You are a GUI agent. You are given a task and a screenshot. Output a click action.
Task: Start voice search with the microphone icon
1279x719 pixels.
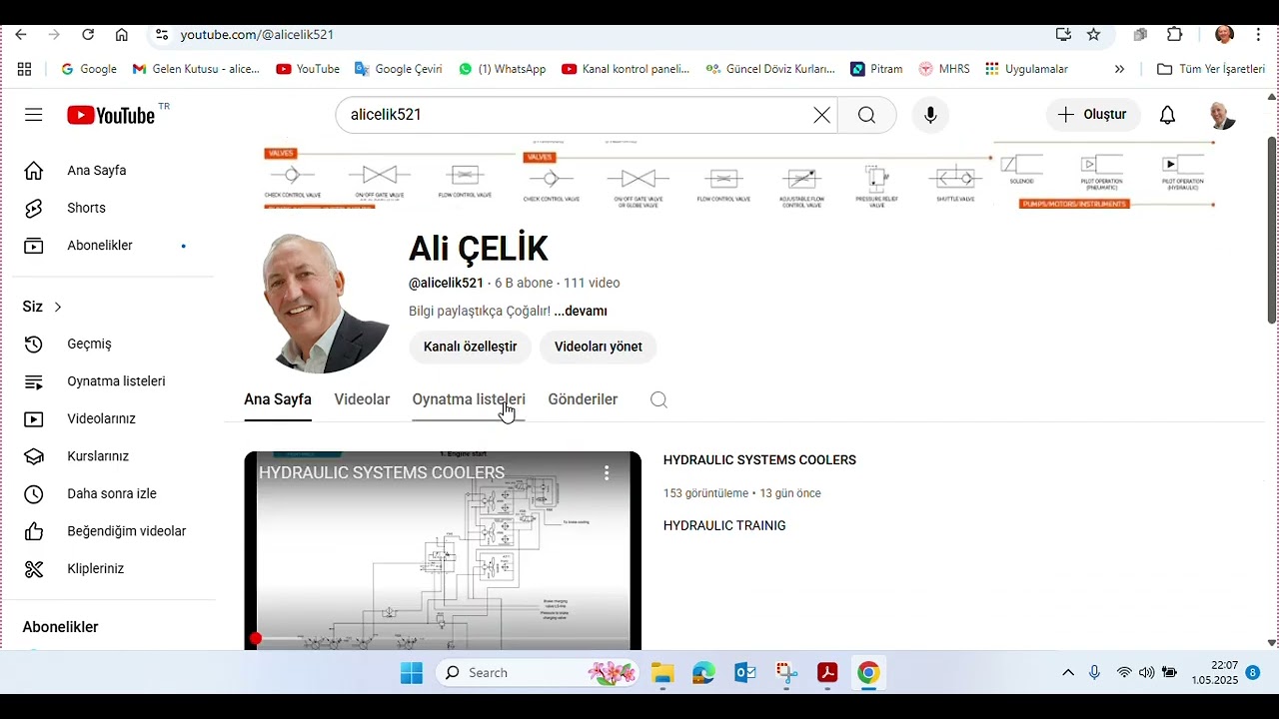[930, 115]
